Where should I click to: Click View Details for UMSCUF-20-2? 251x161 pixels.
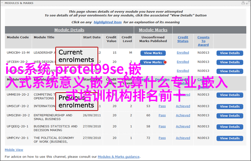pos(230,106)
